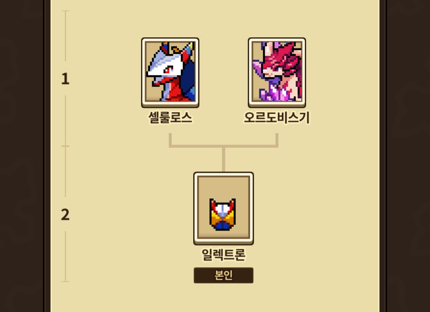Click the 오르도비스기 name label

277,118
